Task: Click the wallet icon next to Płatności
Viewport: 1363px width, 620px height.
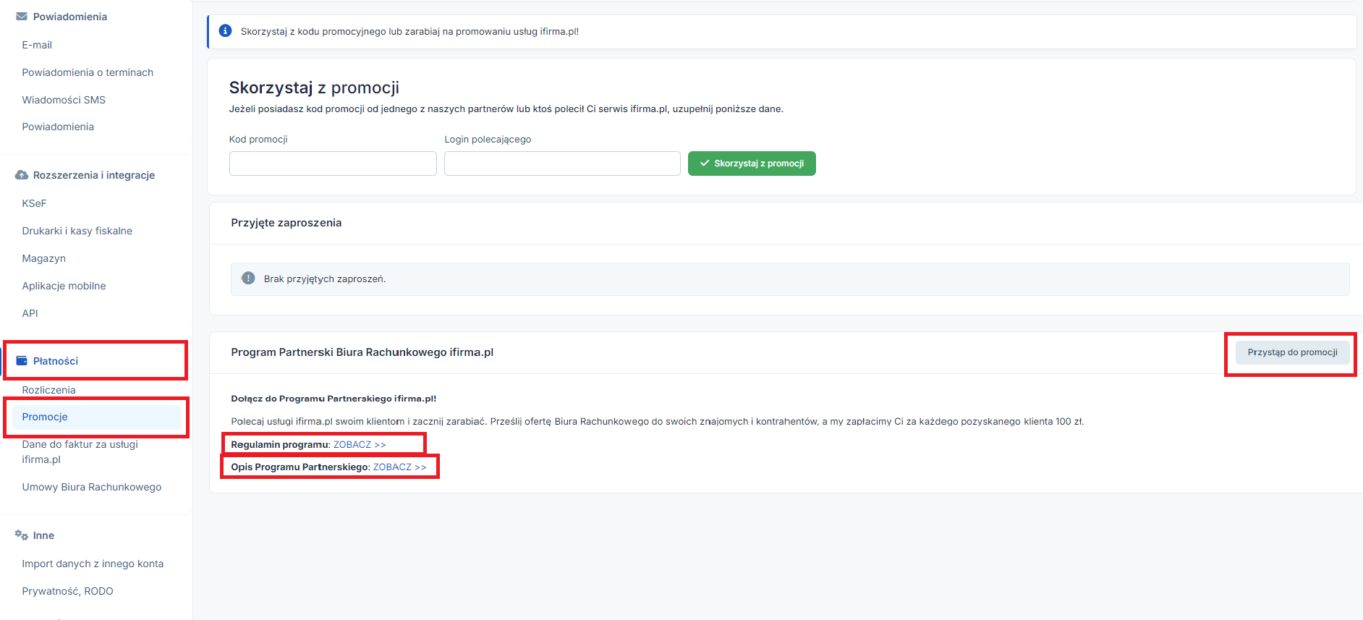Action: tap(22, 361)
